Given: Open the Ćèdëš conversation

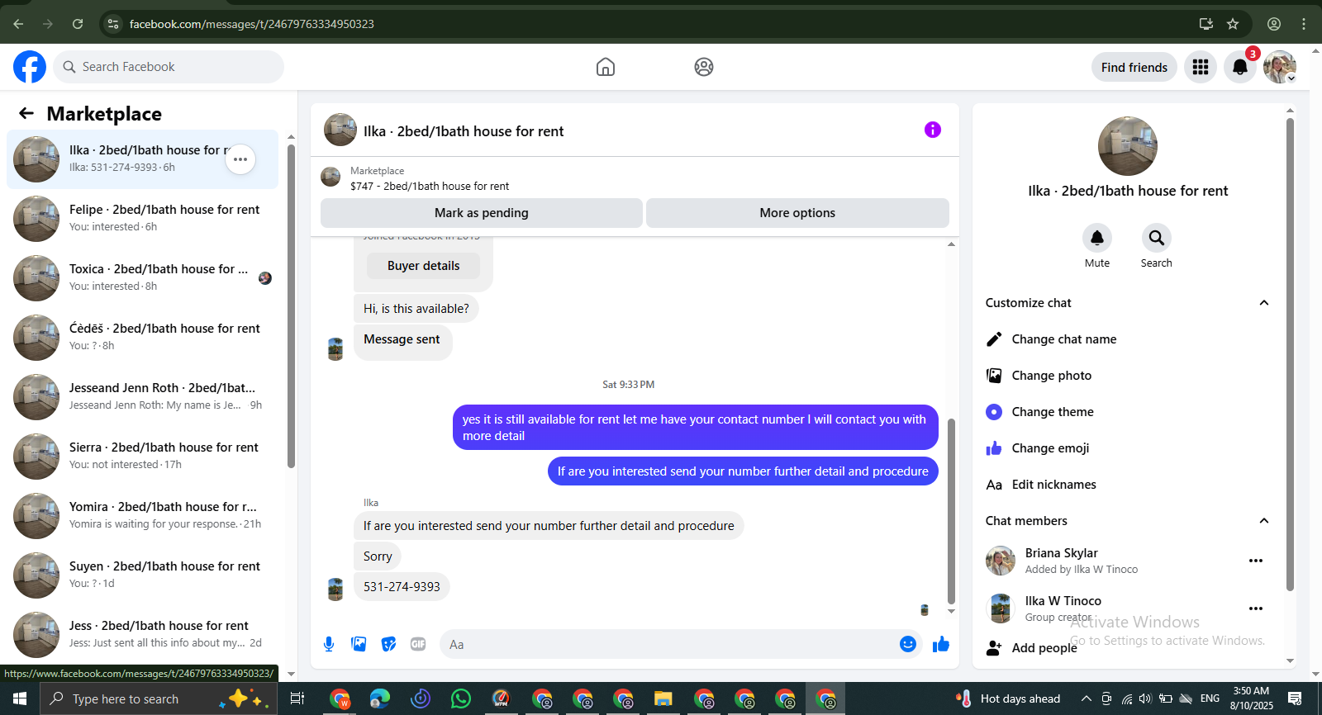Looking at the screenshot, I should click(142, 338).
